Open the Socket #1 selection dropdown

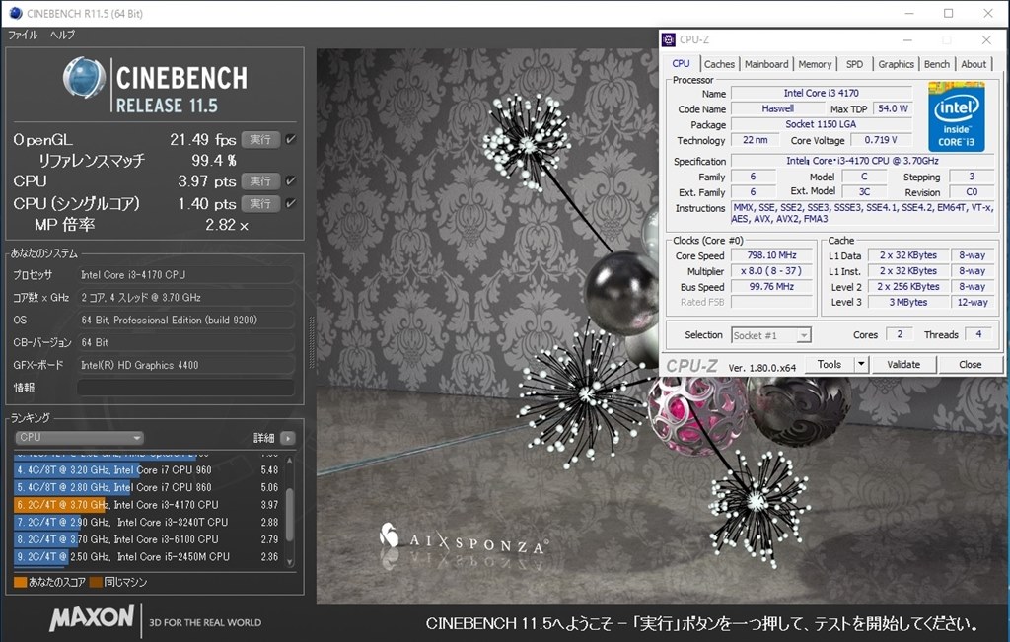[x=771, y=335]
